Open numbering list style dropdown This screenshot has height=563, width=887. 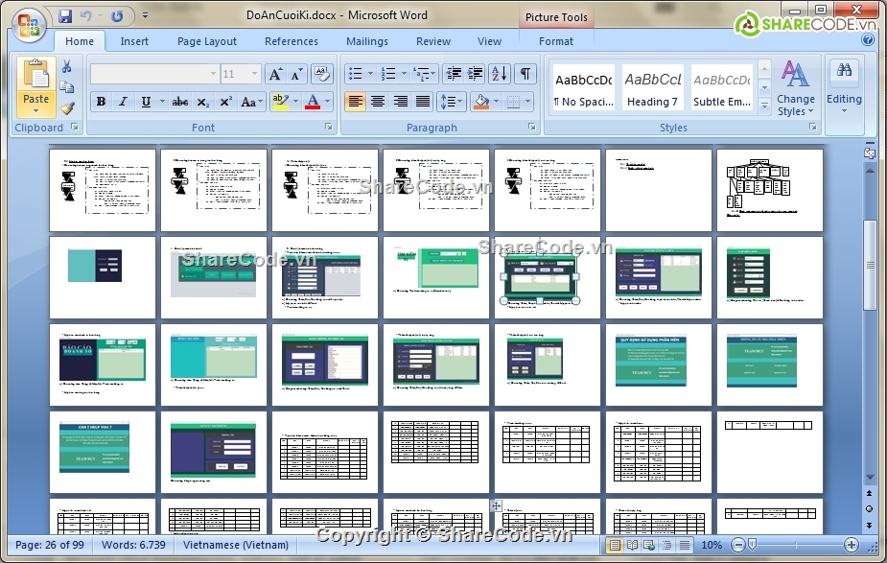tap(404, 74)
